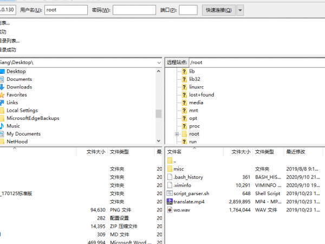This screenshot has width=325, height=244.
Task: Select My Documents in the local tree
Action: pyautogui.click(x=23, y=134)
